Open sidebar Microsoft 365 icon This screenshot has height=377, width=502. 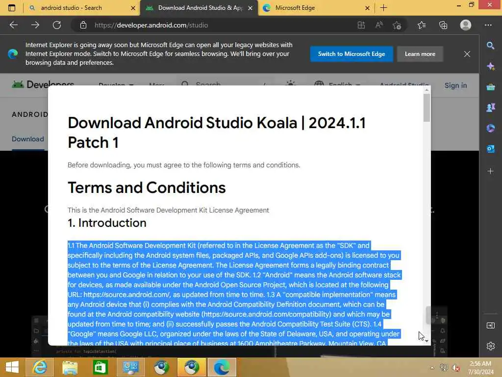point(490,128)
